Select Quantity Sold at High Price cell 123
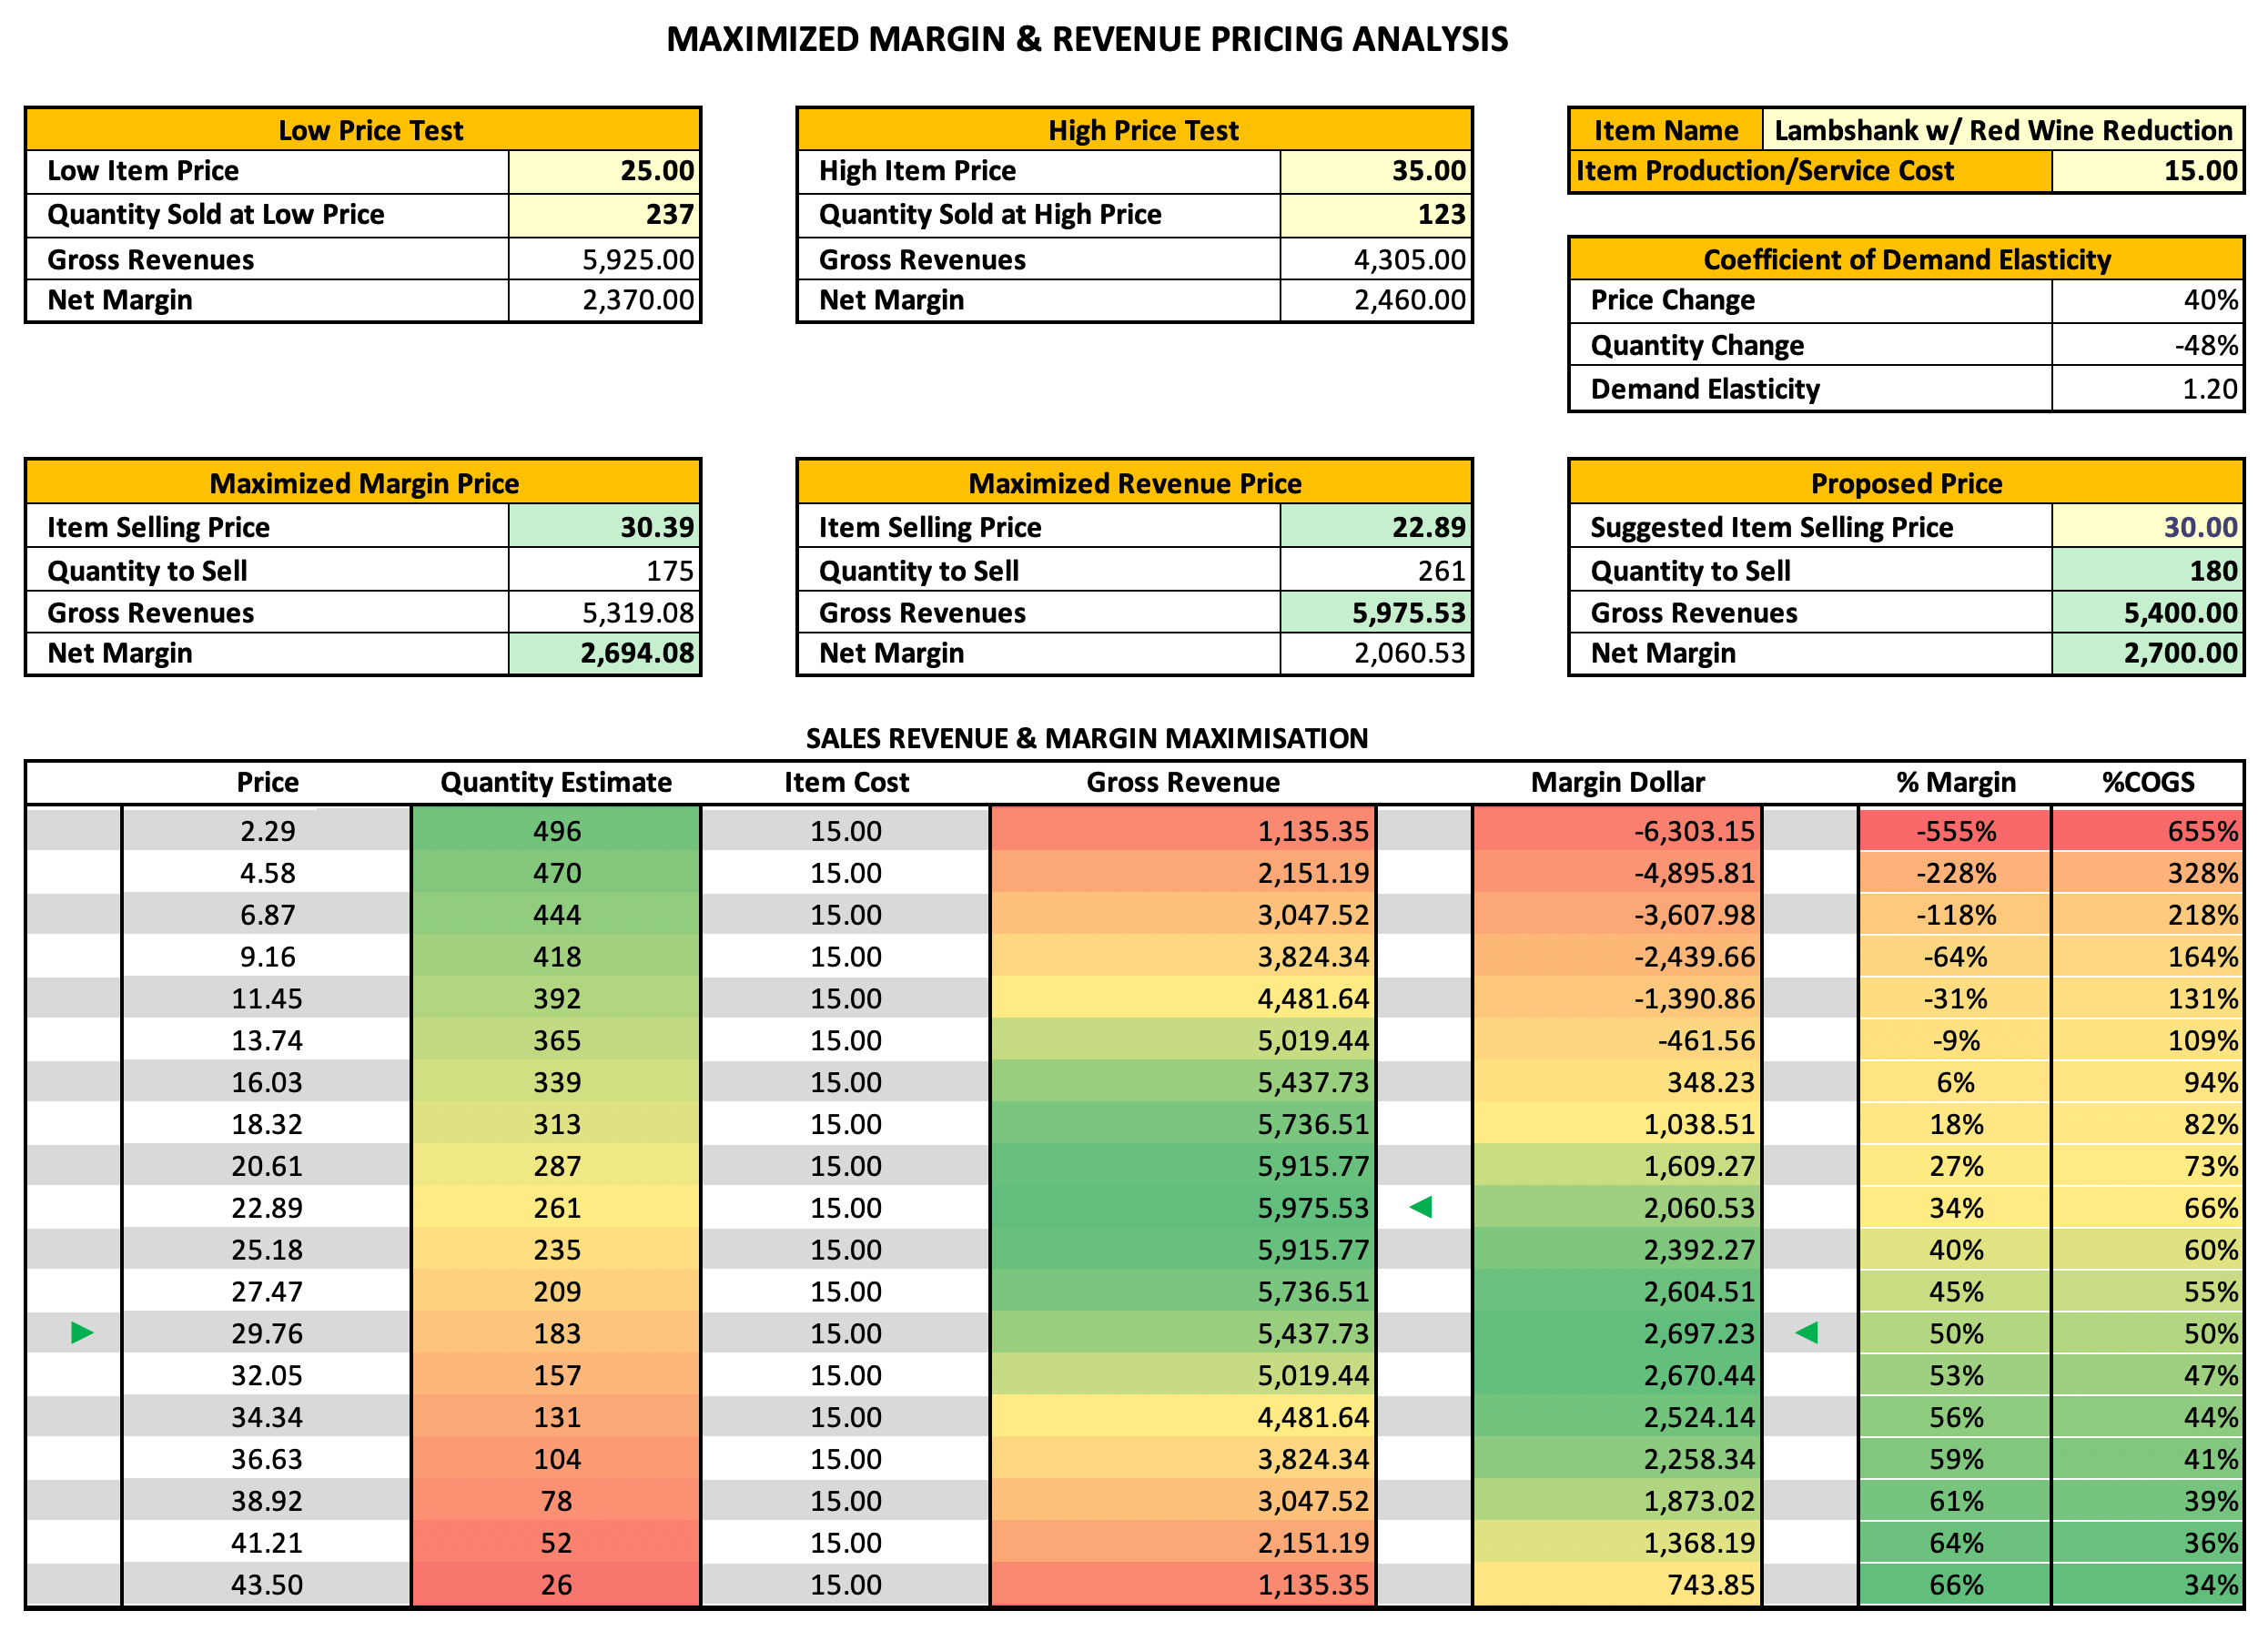Image resolution: width=2268 pixels, height=1631 pixels. [x=1375, y=214]
